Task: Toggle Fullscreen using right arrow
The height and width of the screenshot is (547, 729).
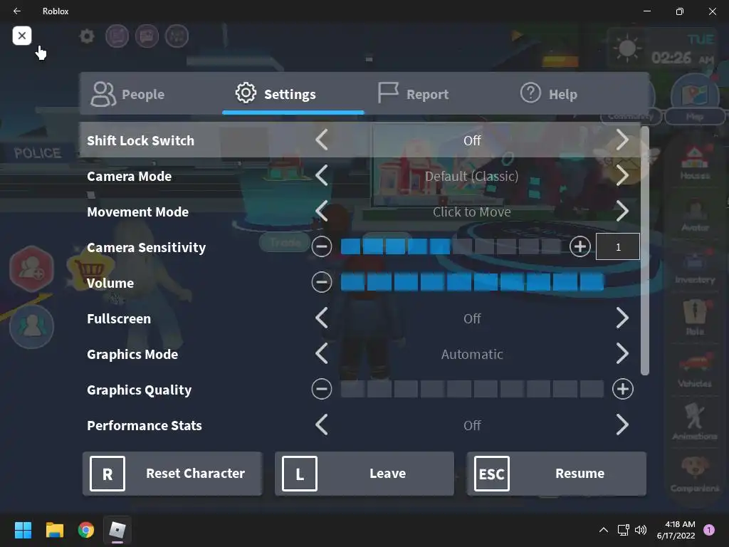Action: point(622,318)
